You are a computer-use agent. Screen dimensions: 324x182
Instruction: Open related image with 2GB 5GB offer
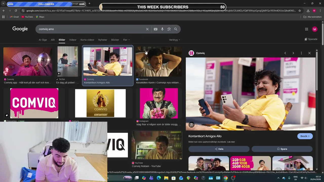pos(251,163)
